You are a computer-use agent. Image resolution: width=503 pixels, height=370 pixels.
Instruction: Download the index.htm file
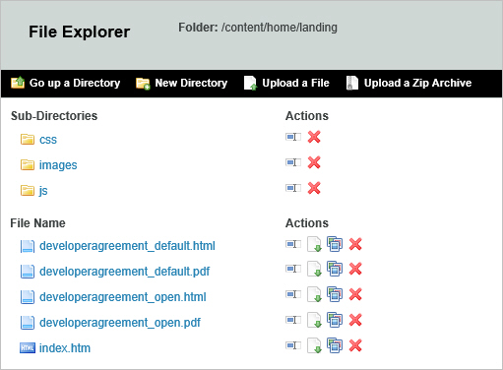(x=314, y=345)
